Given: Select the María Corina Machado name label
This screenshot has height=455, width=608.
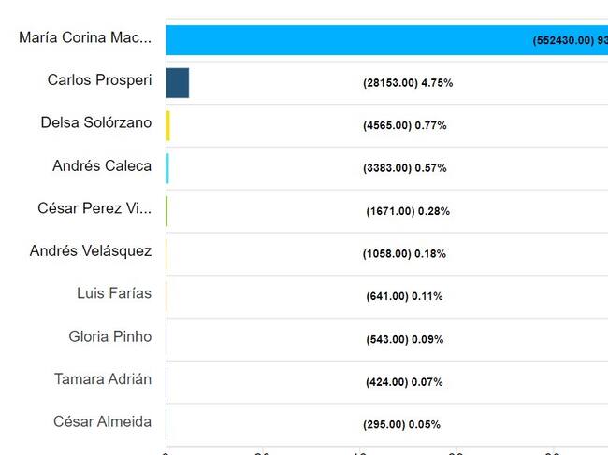Looking at the screenshot, I should (x=85, y=38).
